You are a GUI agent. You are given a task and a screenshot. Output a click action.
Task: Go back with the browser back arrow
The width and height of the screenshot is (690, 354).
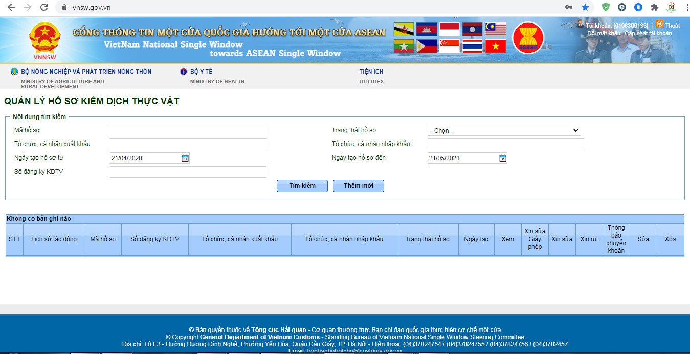(x=11, y=7)
